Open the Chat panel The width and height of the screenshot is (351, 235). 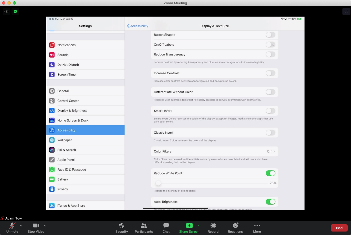click(166, 225)
